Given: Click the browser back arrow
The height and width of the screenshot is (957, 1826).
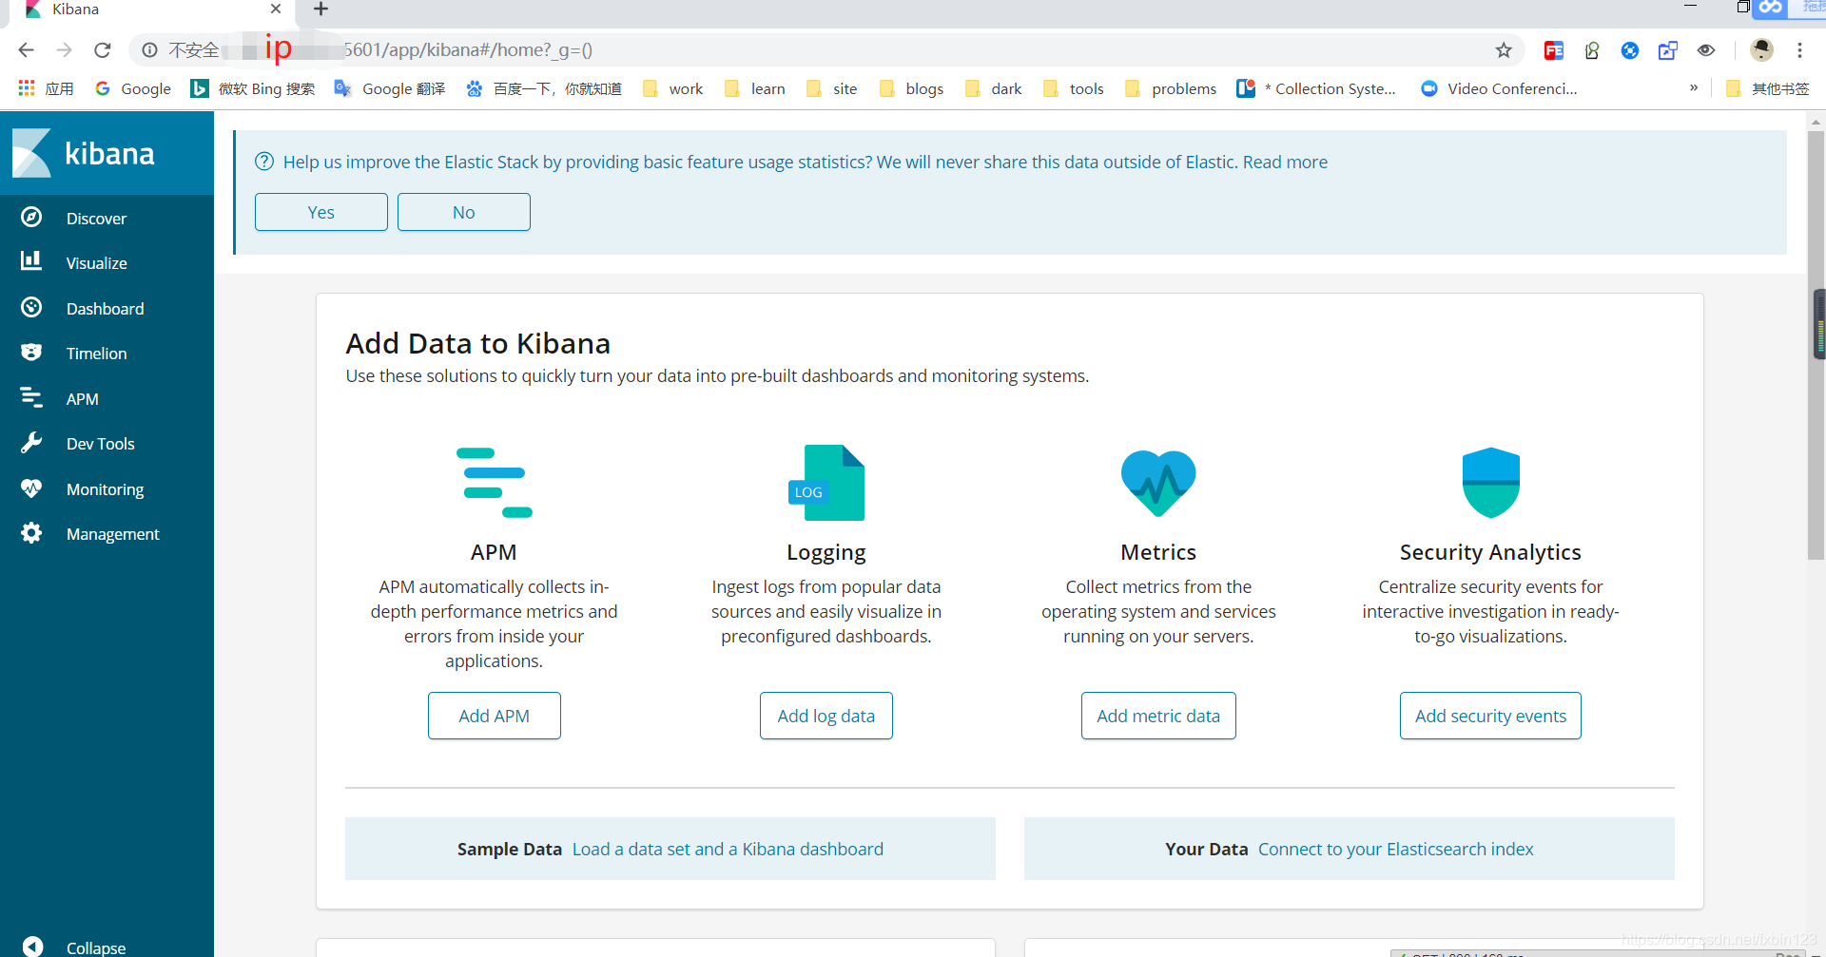Looking at the screenshot, I should point(27,50).
